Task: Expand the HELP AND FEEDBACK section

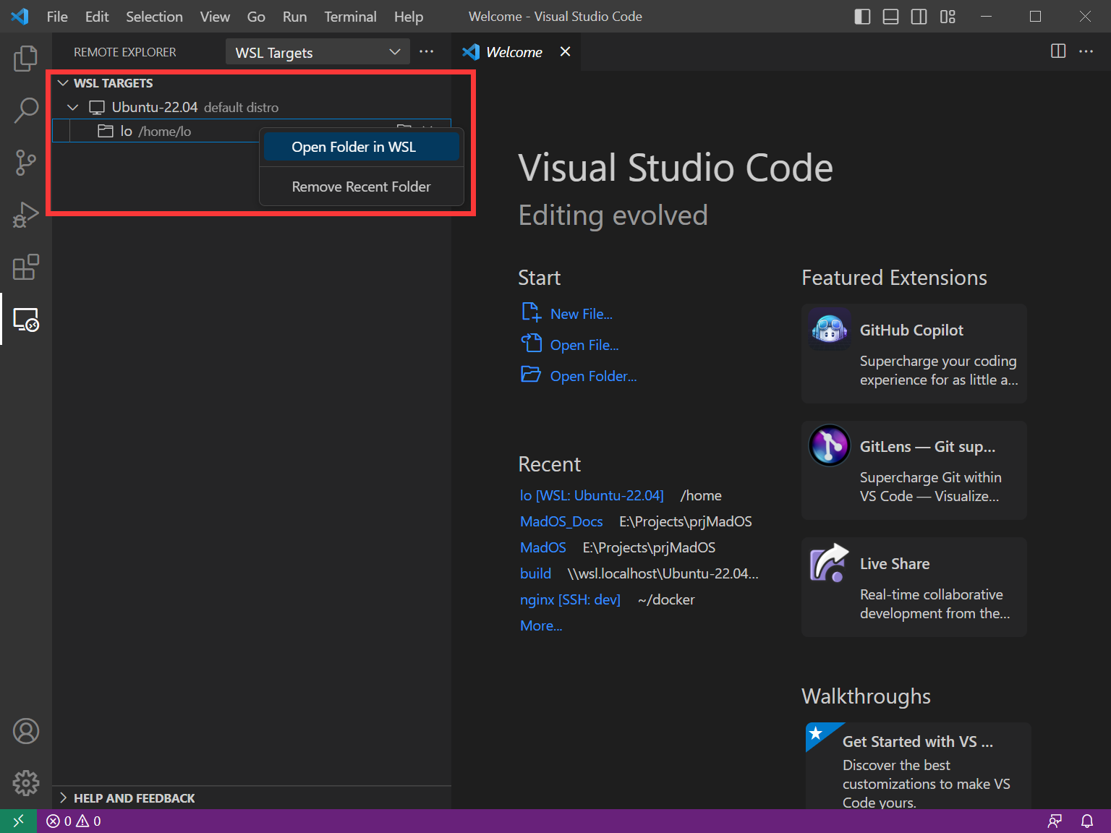Action: [63, 798]
